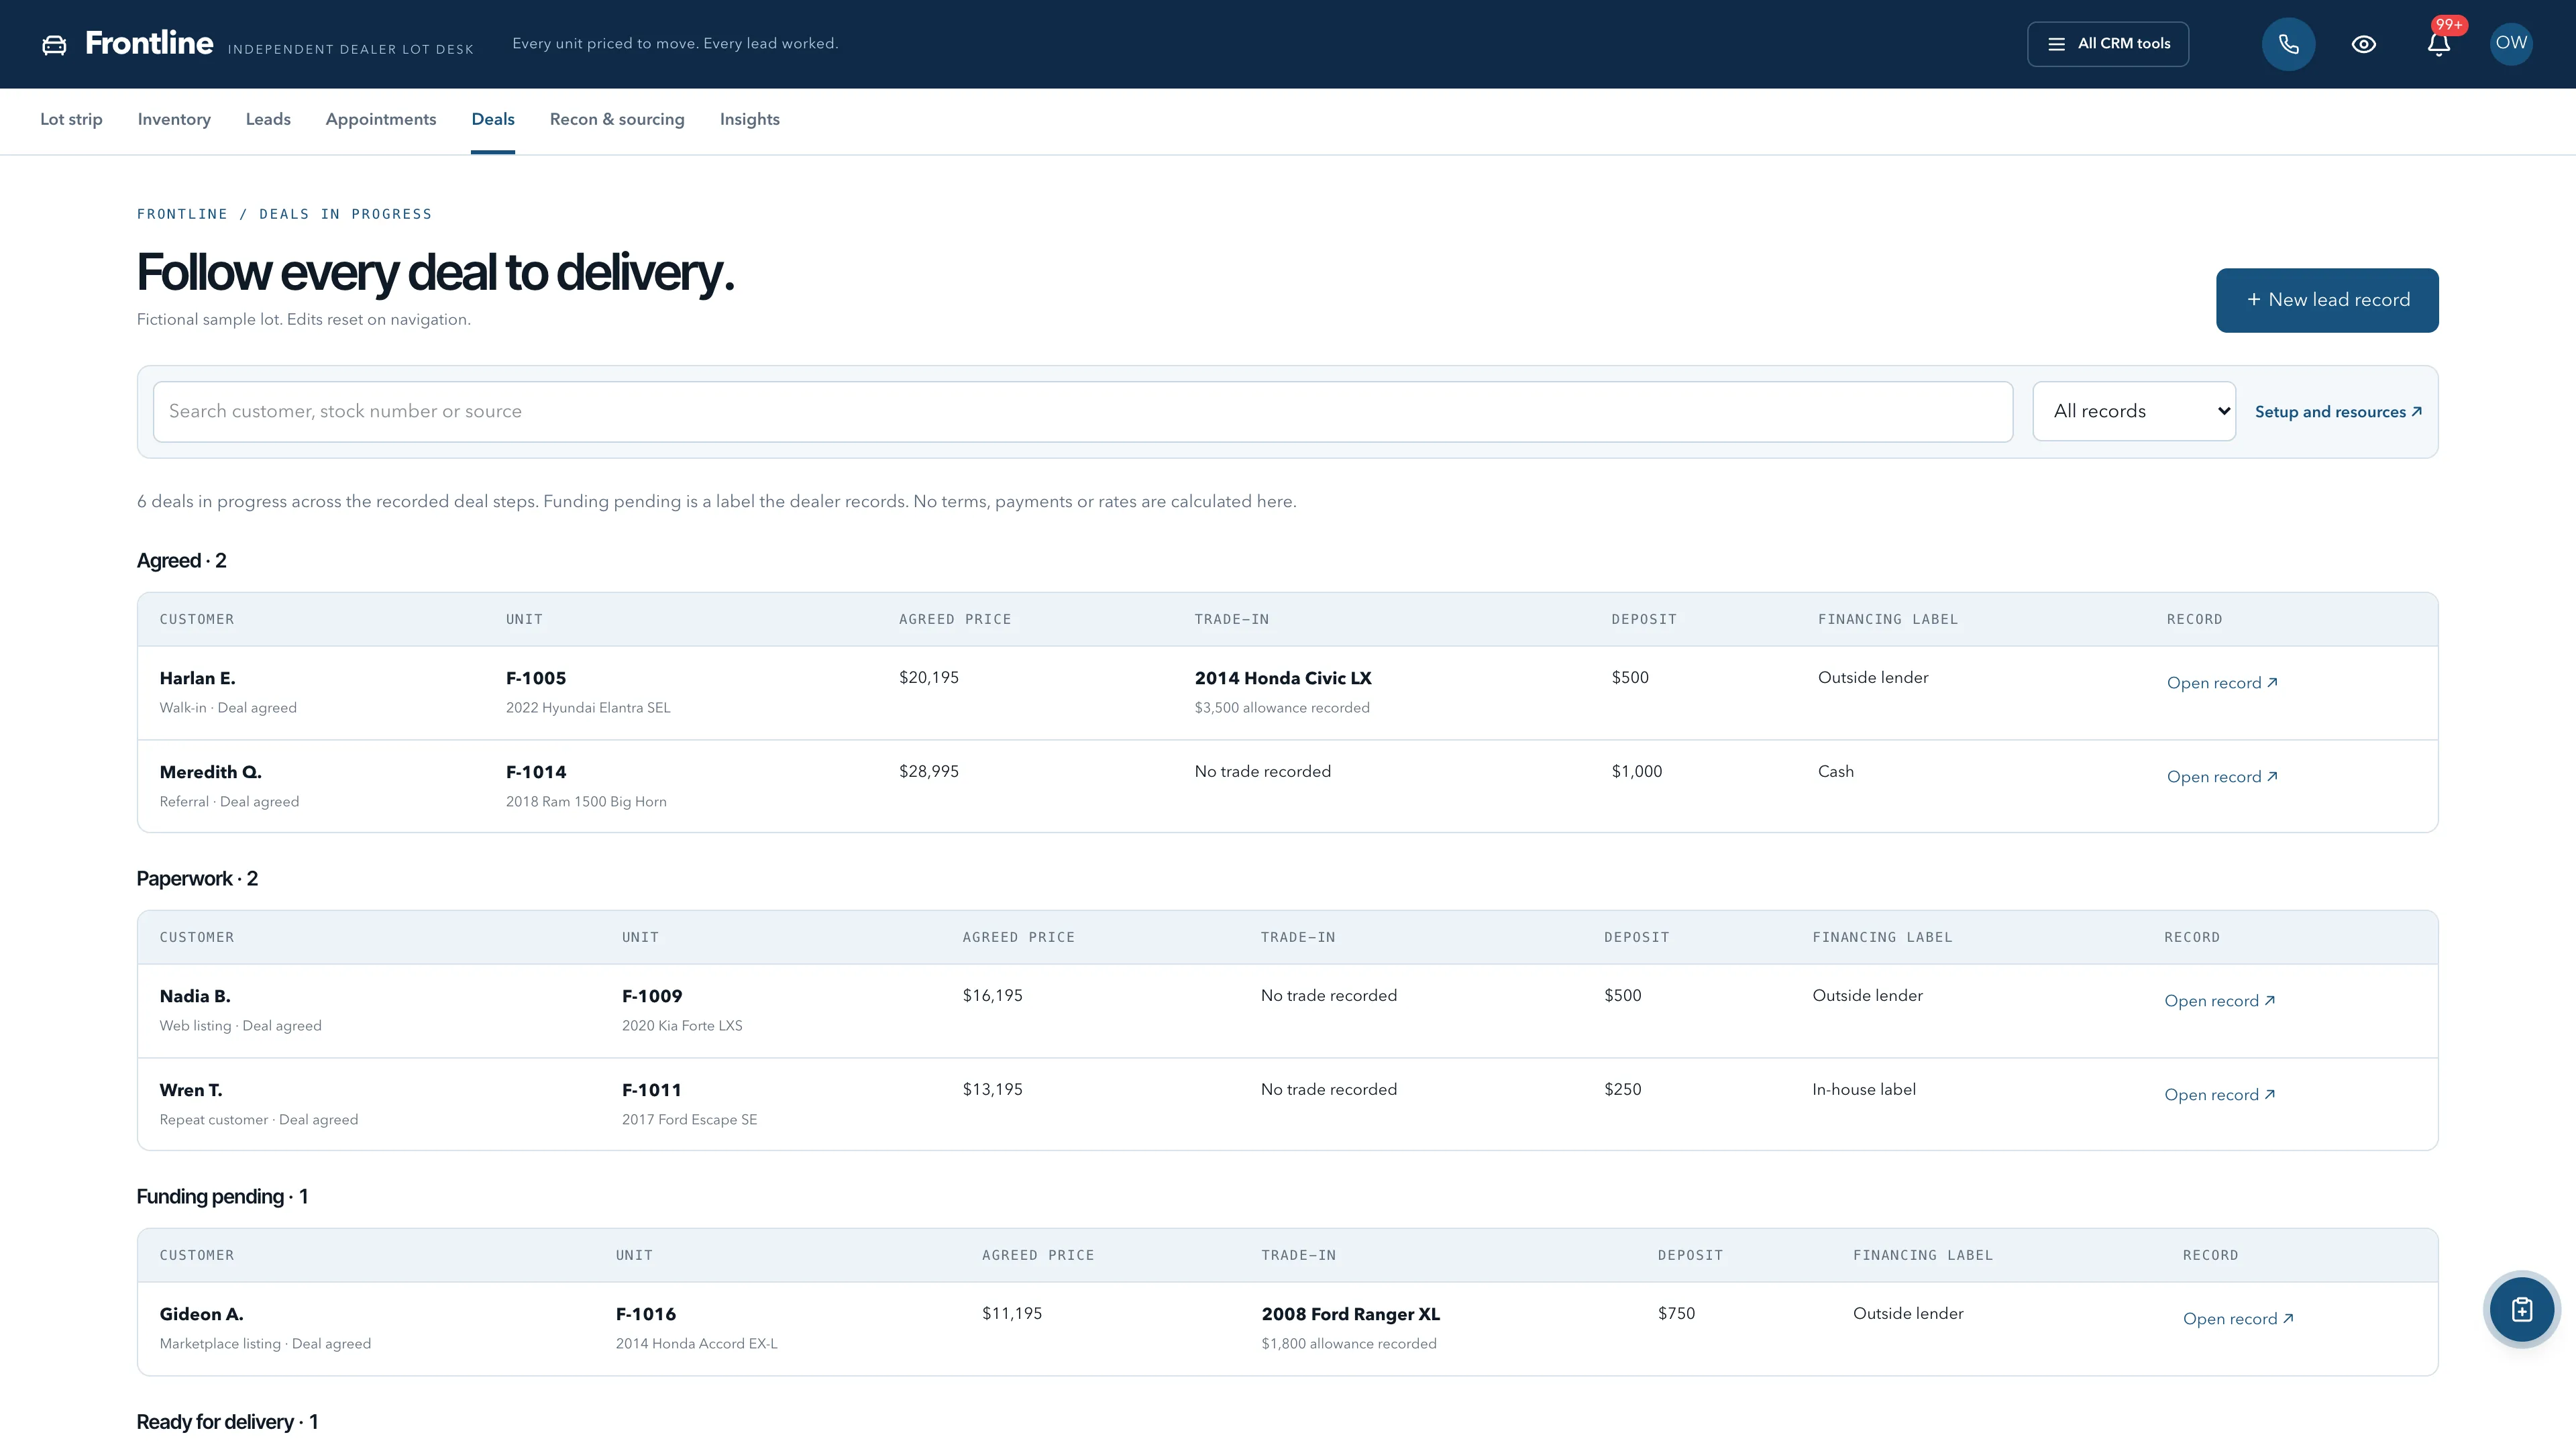Open the OW user avatar

coord(2510,44)
